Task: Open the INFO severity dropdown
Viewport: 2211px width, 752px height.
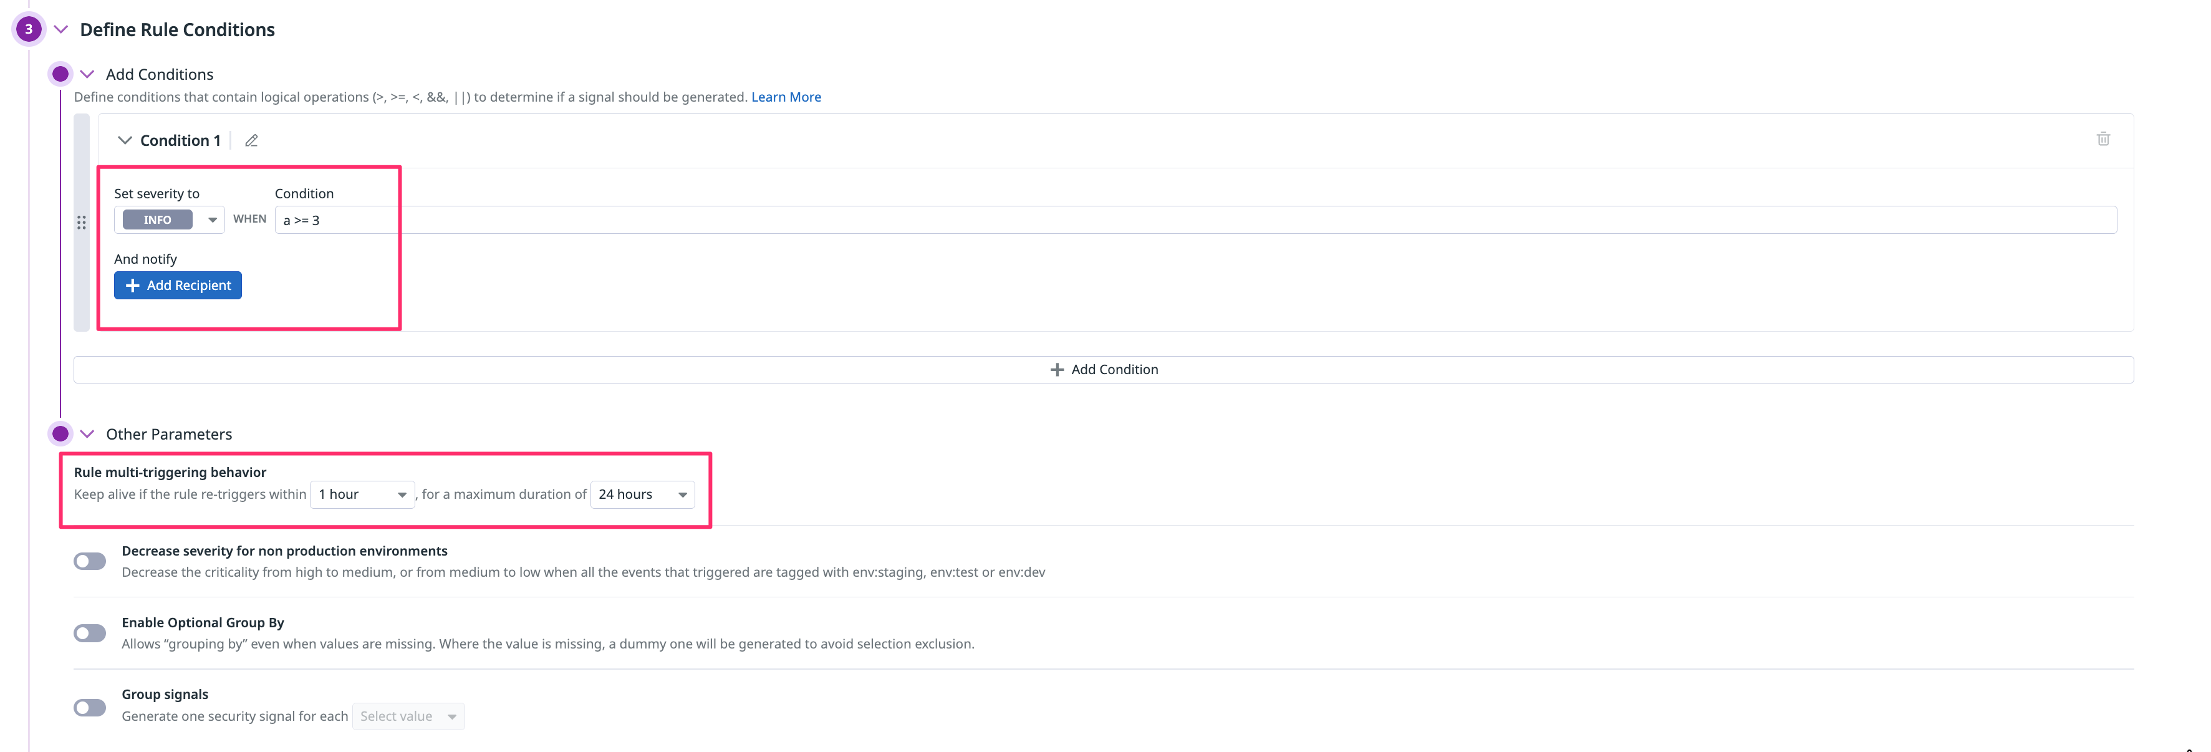Action: coord(169,219)
